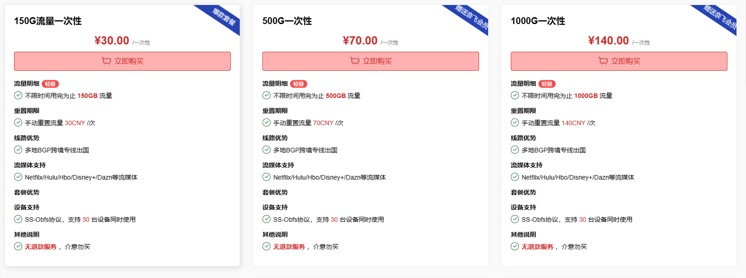746x278 pixels.
Task: Click the cart icon in the 500G plan
Action: pyautogui.click(x=355, y=61)
